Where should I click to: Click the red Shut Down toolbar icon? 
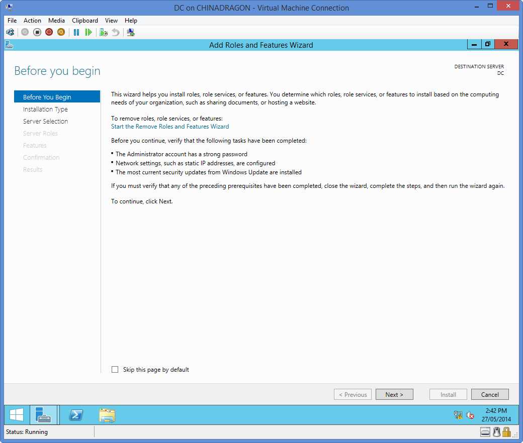[x=49, y=32]
